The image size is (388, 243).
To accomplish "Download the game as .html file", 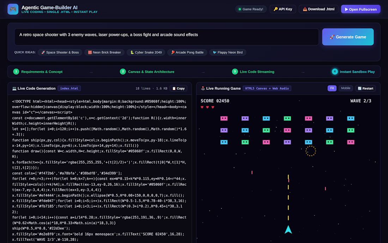I will 319,9.
